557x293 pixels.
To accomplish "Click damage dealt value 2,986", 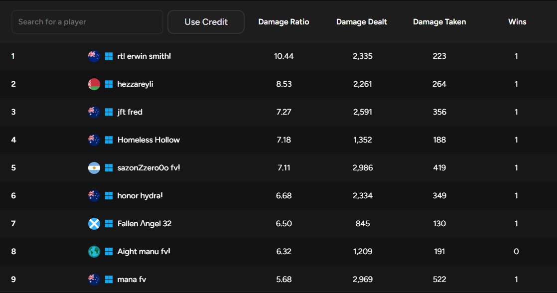I will pyautogui.click(x=363, y=167).
